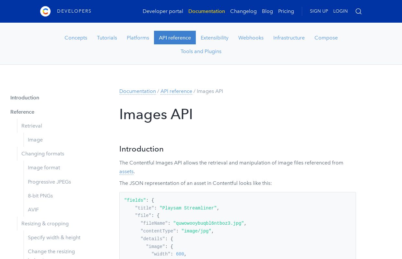Screen dimensions: 402x259
Task: Click the Introduction section heading
Action: coord(141,149)
